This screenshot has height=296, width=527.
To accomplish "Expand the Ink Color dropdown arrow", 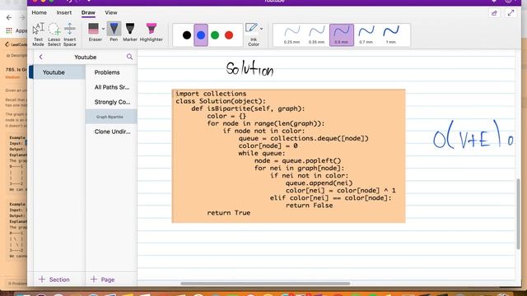I will pyautogui.click(x=262, y=29).
